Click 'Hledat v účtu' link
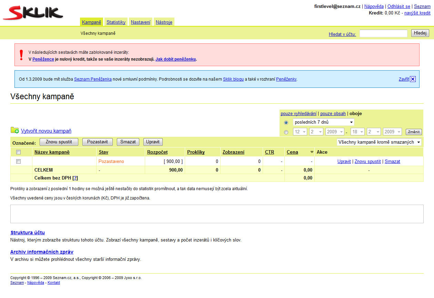Image resolution: width=434 pixels, height=298 pixels. 342,34
